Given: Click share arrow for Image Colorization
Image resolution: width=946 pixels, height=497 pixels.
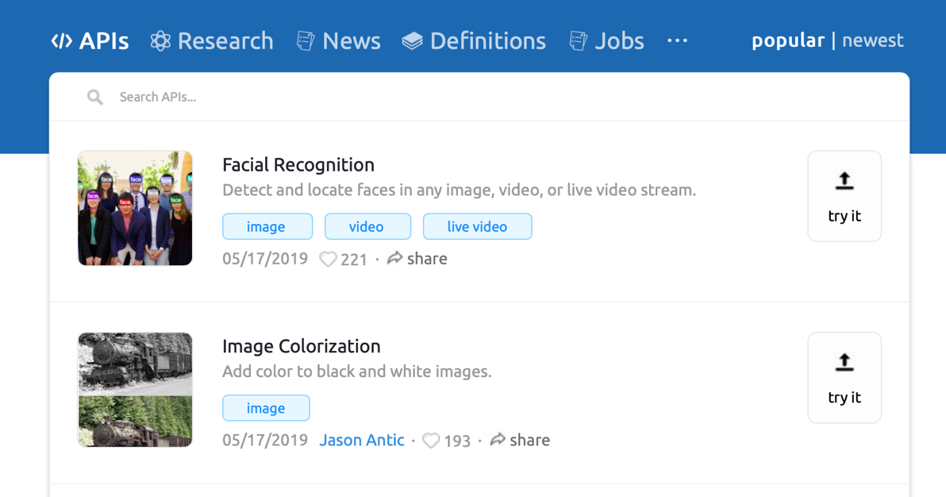Looking at the screenshot, I should click(498, 440).
